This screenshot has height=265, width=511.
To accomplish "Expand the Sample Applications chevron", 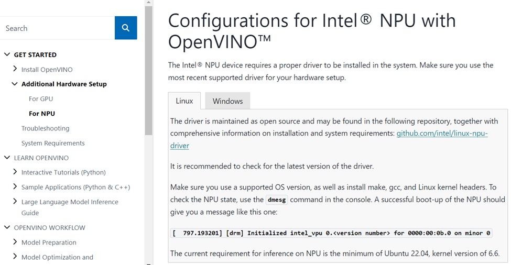I will [x=15, y=186].
